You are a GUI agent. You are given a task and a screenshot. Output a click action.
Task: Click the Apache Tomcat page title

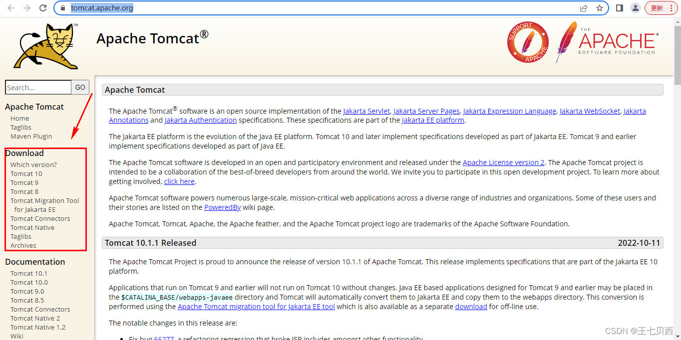point(152,38)
